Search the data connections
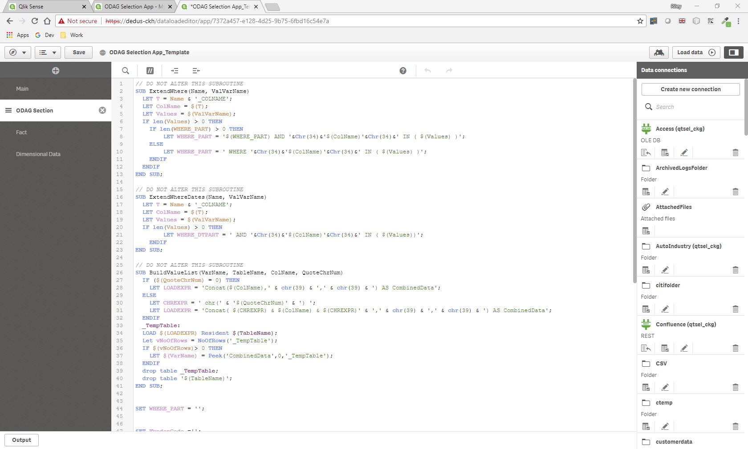The width and height of the screenshot is (748, 449). click(691, 107)
